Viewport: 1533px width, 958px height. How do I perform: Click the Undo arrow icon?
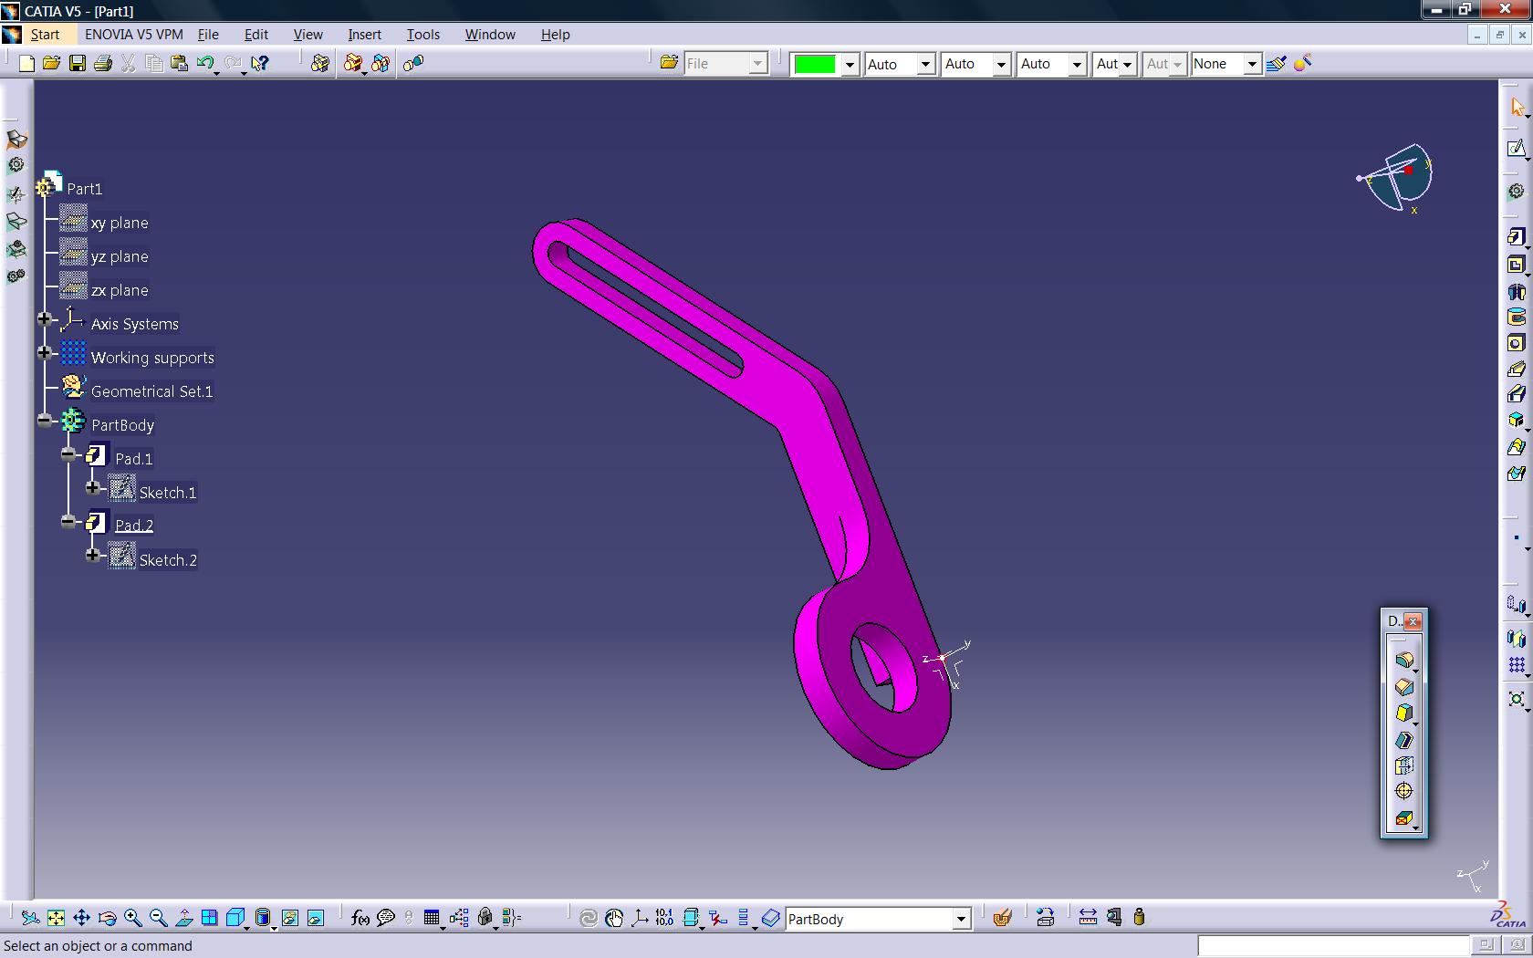tap(205, 63)
